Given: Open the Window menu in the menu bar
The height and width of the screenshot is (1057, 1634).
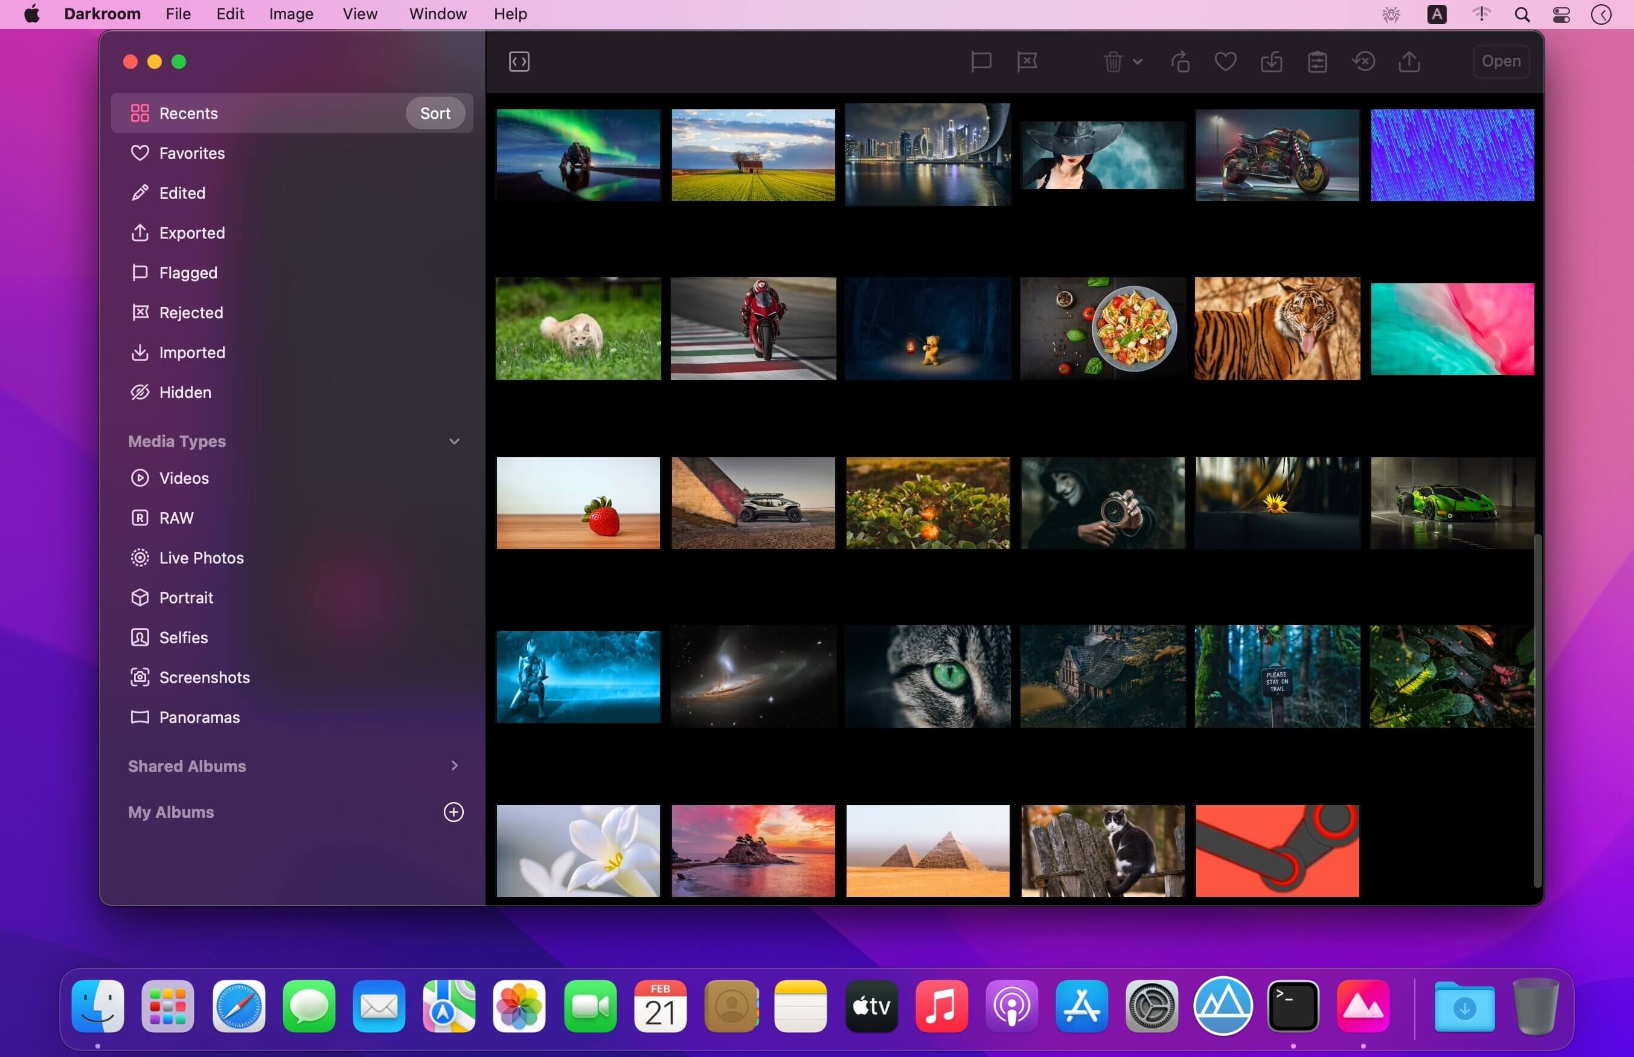Looking at the screenshot, I should point(437,14).
